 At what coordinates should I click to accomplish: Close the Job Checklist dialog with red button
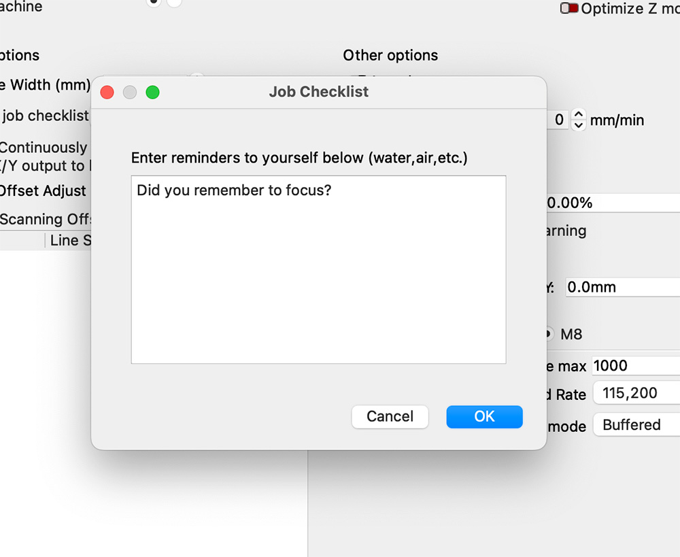(107, 92)
